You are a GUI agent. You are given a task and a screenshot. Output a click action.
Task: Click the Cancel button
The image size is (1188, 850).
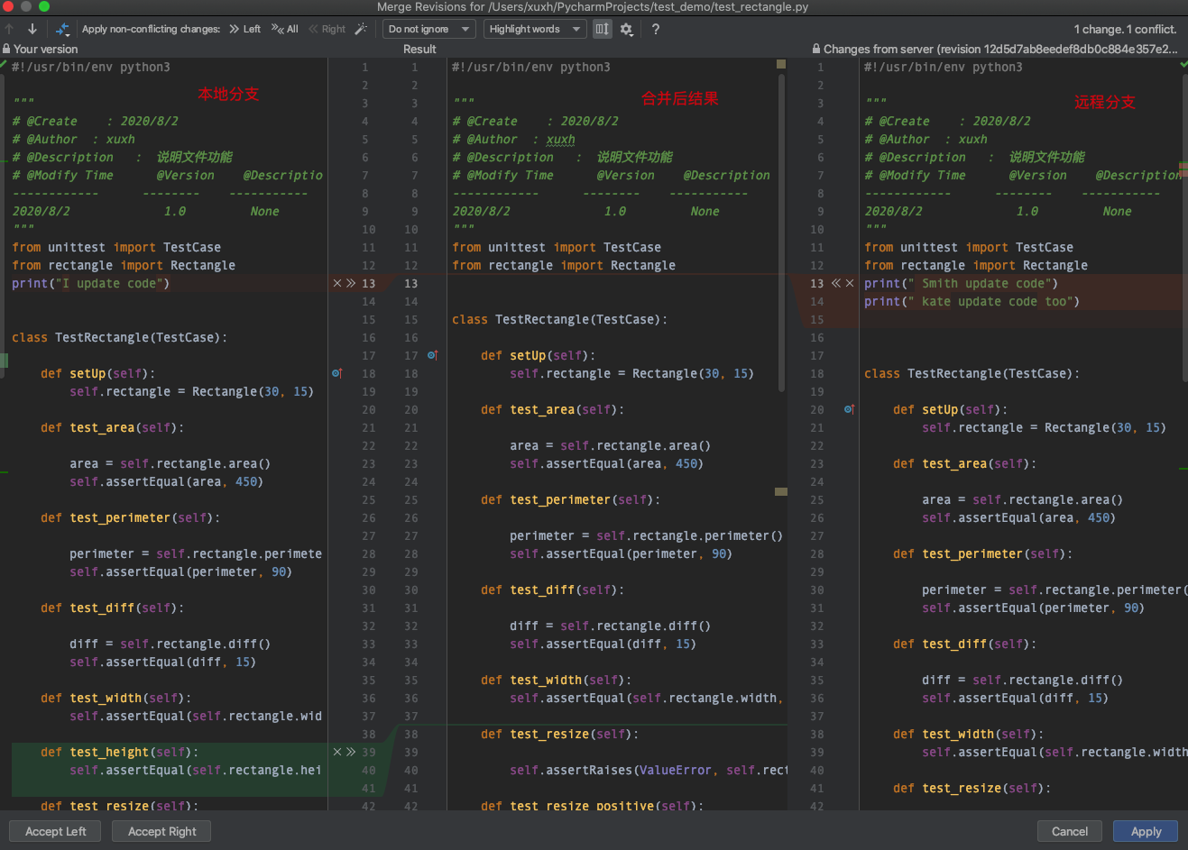(x=1070, y=831)
